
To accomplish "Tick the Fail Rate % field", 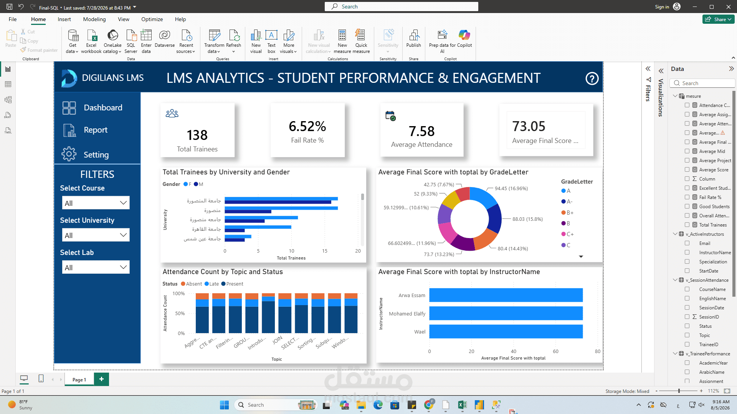I will tap(687, 197).
